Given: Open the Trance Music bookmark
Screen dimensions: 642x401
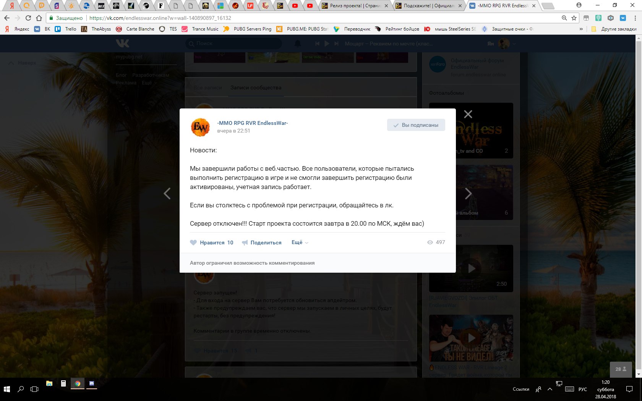Looking at the screenshot, I should pos(200,29).
